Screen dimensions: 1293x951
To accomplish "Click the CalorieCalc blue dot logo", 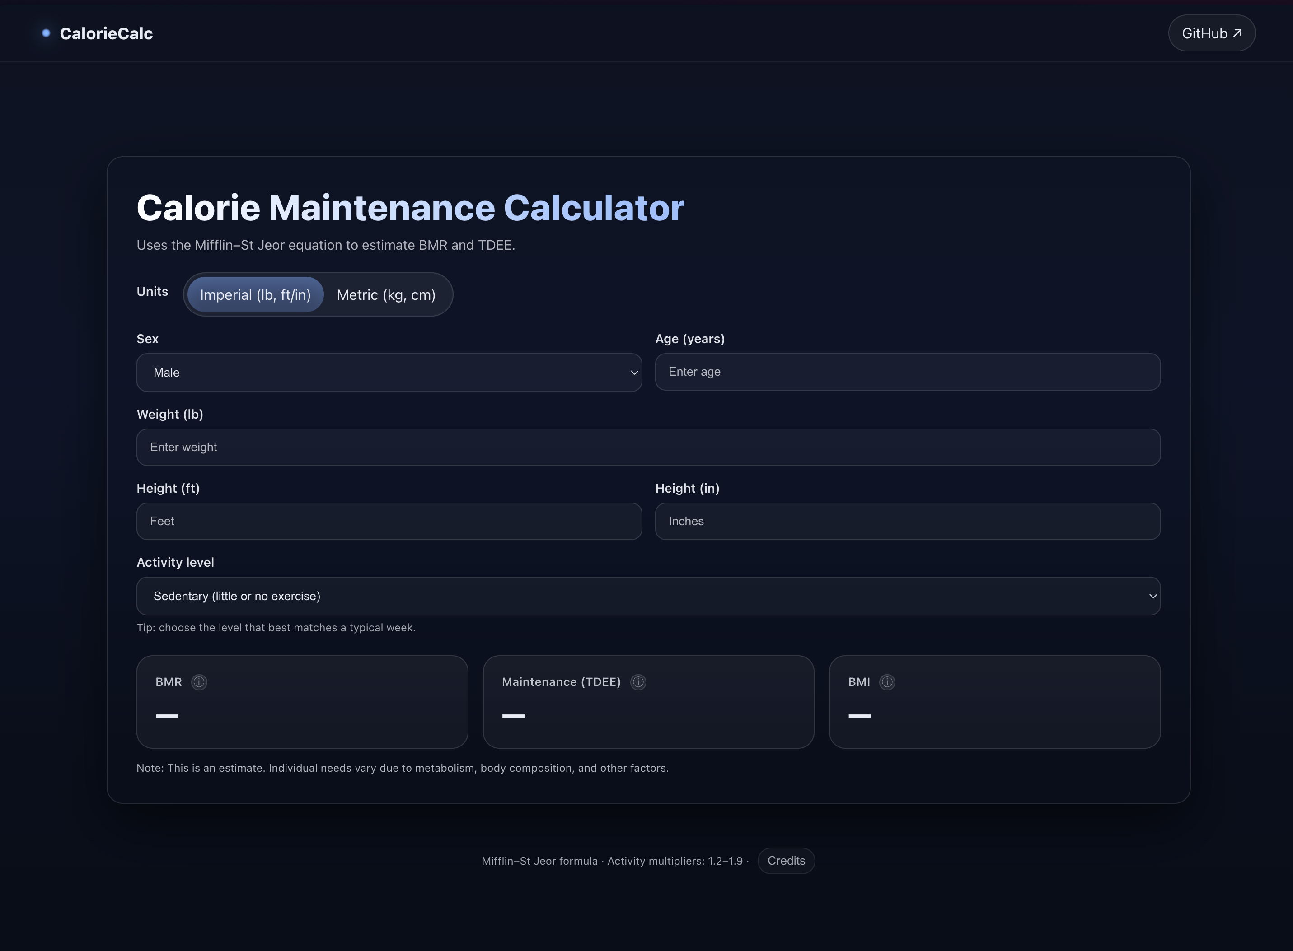I will point(46,33).
